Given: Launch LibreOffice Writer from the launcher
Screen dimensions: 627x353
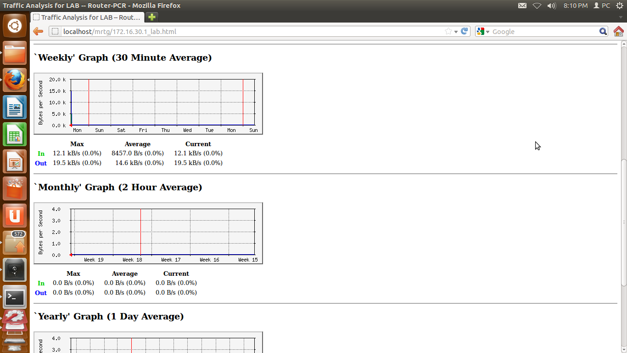Looking at the screenshot, I should click(15, 107).
